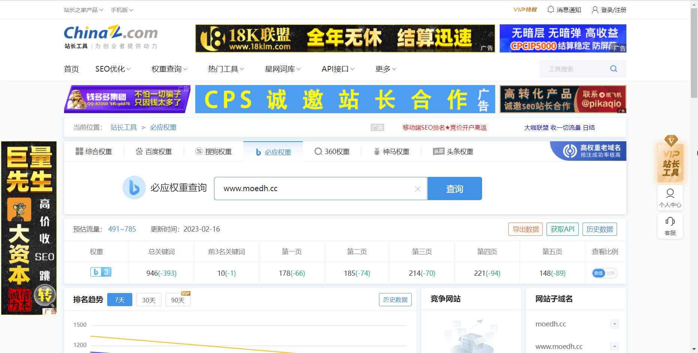Expand 热门工具 menu
This screenshot has width=698, height=353.
(226, 69)
